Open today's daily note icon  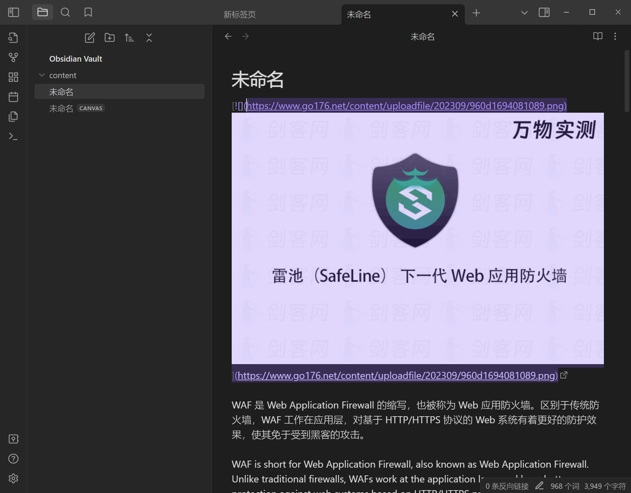point(13,96)
